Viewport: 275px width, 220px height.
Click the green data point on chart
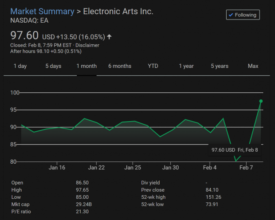(x=261, y=101)
